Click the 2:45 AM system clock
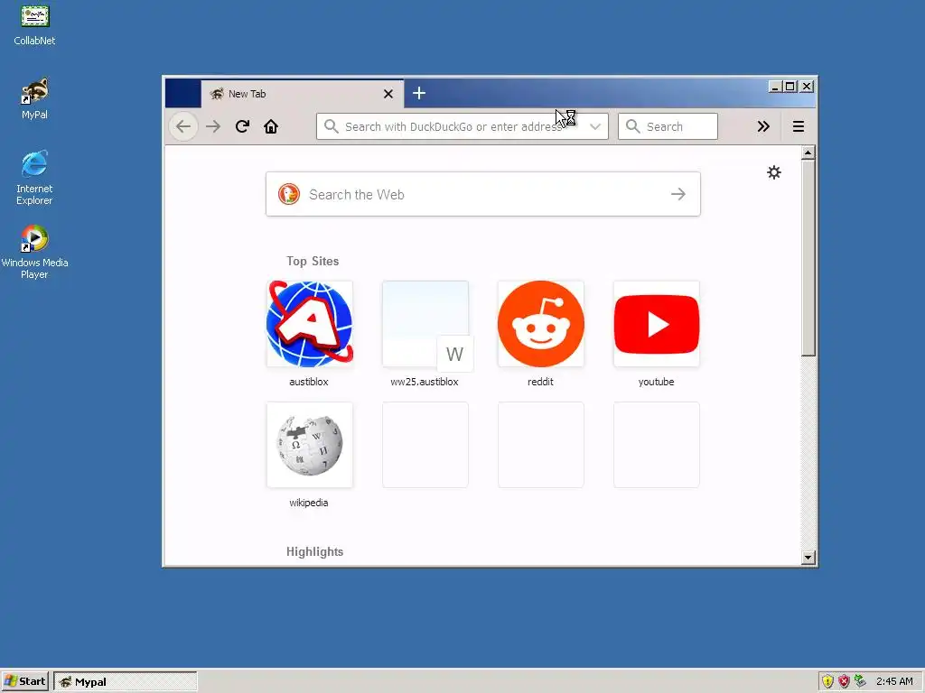Image resolution: width=925 pixels, height=693 pixels. tap(894, 681)
